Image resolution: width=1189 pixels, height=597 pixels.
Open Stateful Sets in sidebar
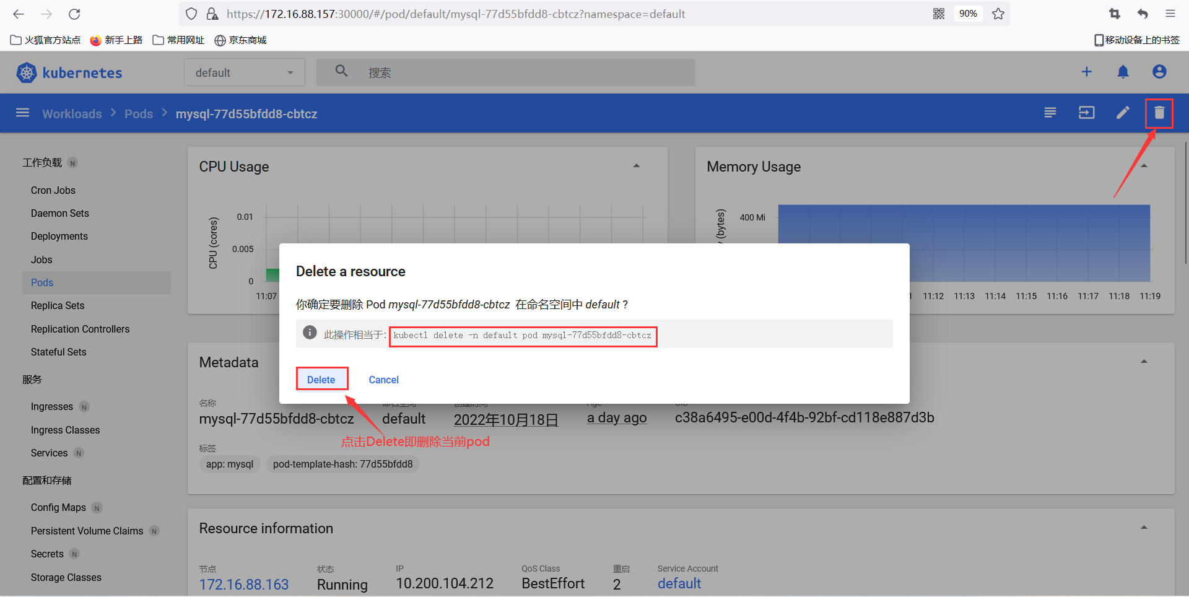[59, 352]
